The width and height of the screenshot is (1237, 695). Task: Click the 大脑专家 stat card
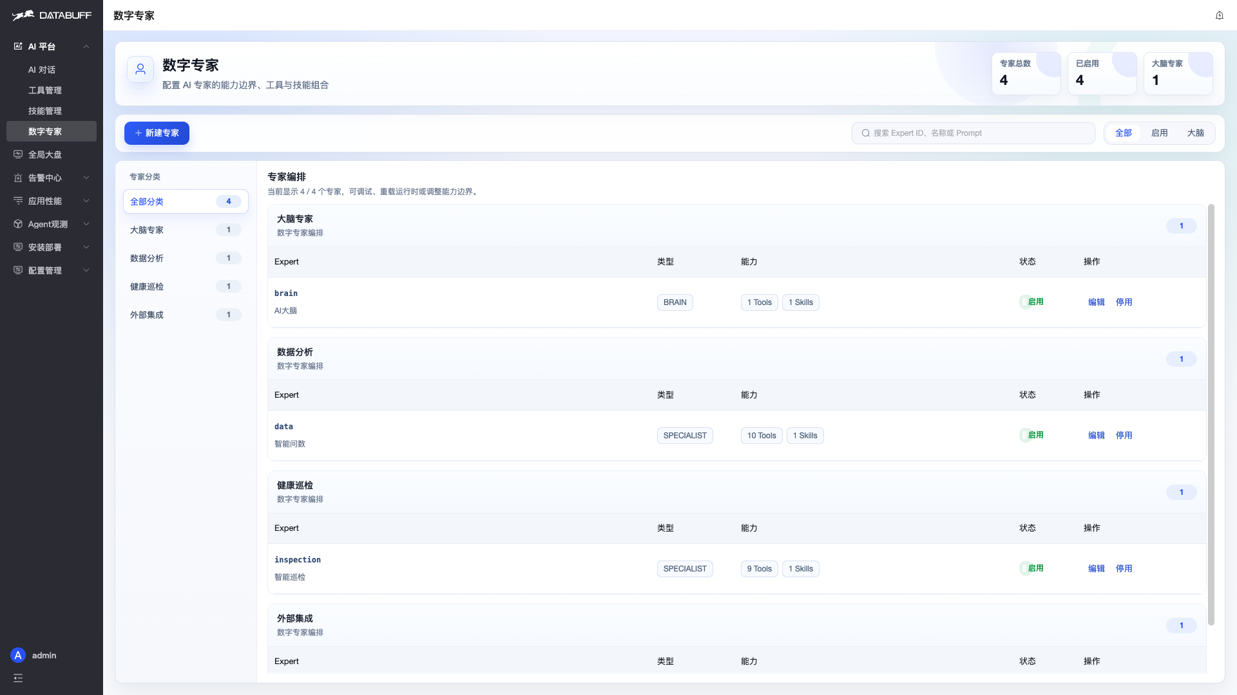coord(1178,73)
